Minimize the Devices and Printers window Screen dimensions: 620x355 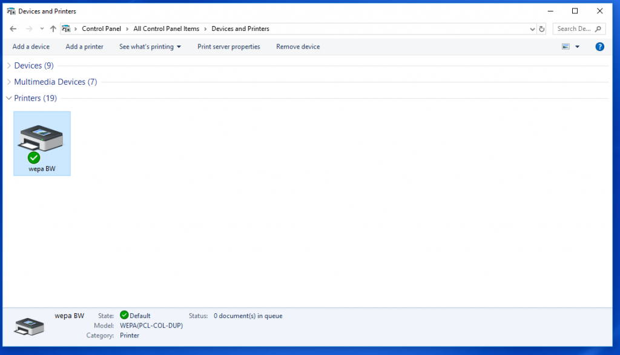click(550, 11)
